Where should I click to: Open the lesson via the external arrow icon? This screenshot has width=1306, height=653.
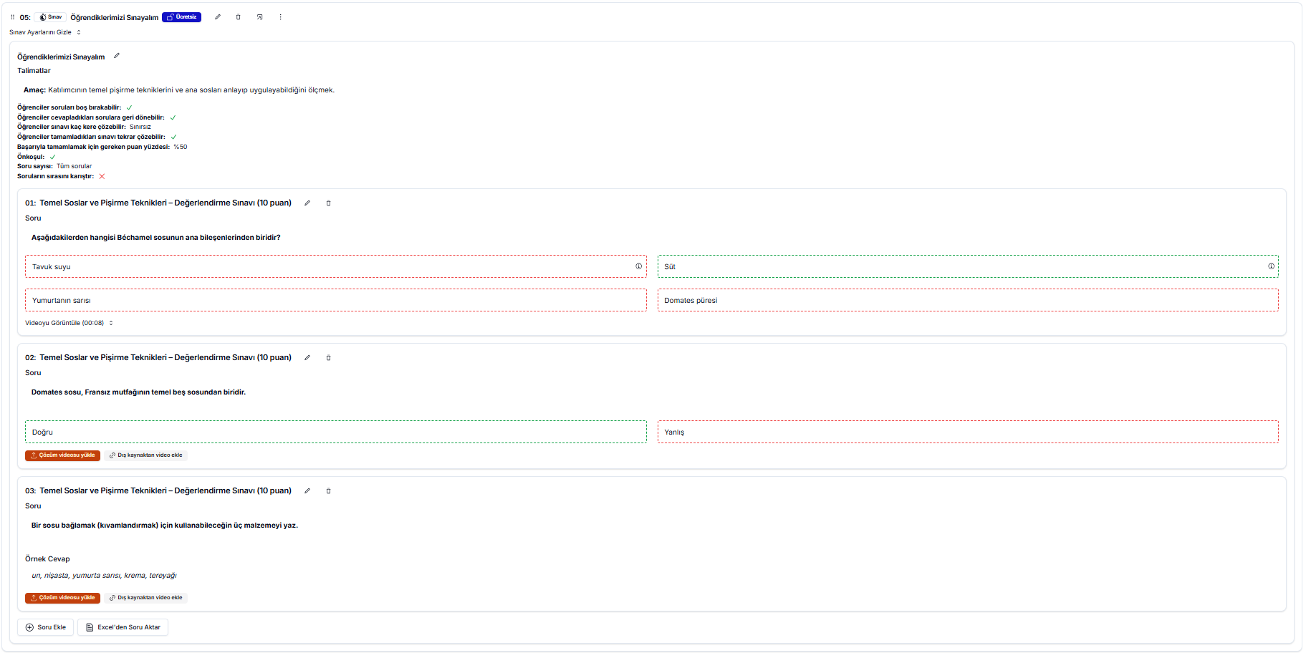click(x=259, y=17)
